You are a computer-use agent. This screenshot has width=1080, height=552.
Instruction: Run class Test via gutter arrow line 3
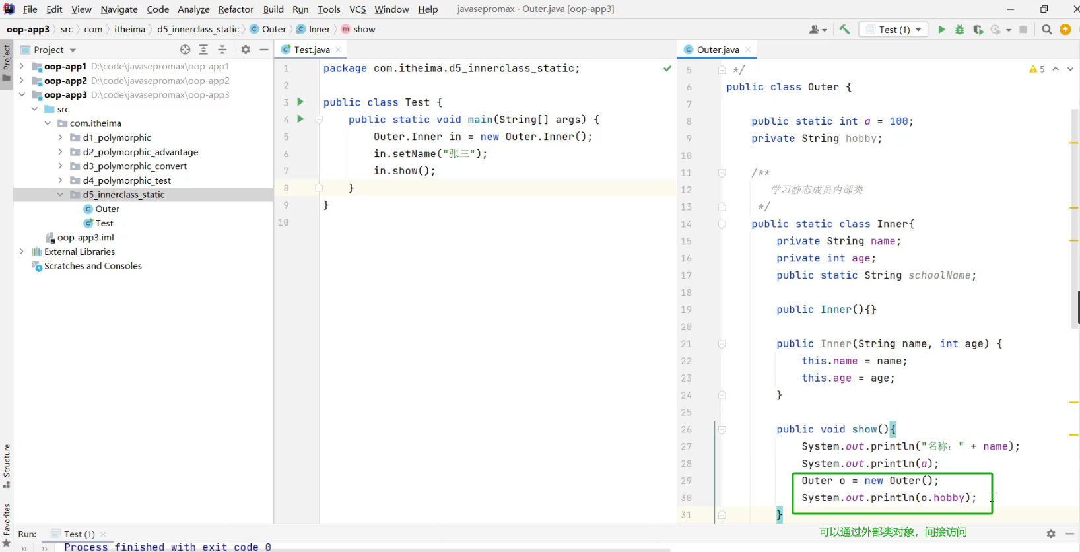pyautogui.click(x=300, y=102)
